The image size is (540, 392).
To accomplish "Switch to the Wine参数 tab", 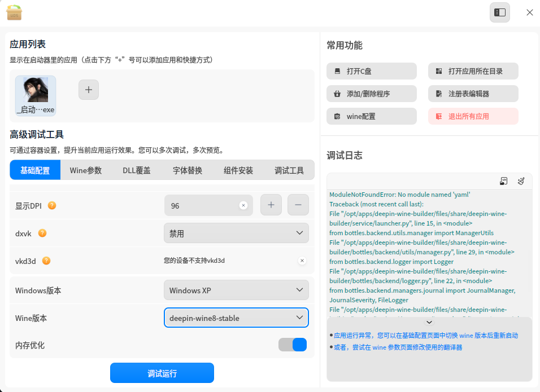I will (85, 169).
